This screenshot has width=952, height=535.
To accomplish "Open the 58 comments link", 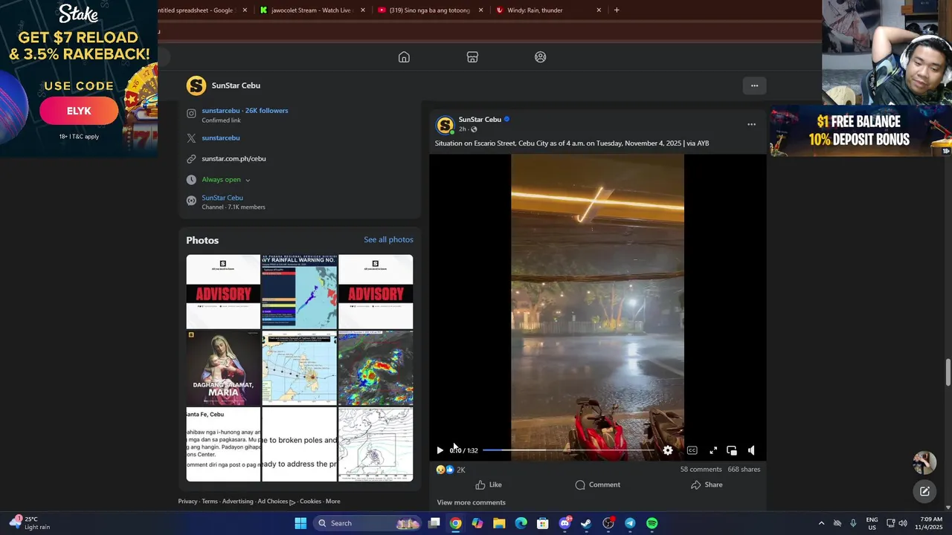I will 701,470.
